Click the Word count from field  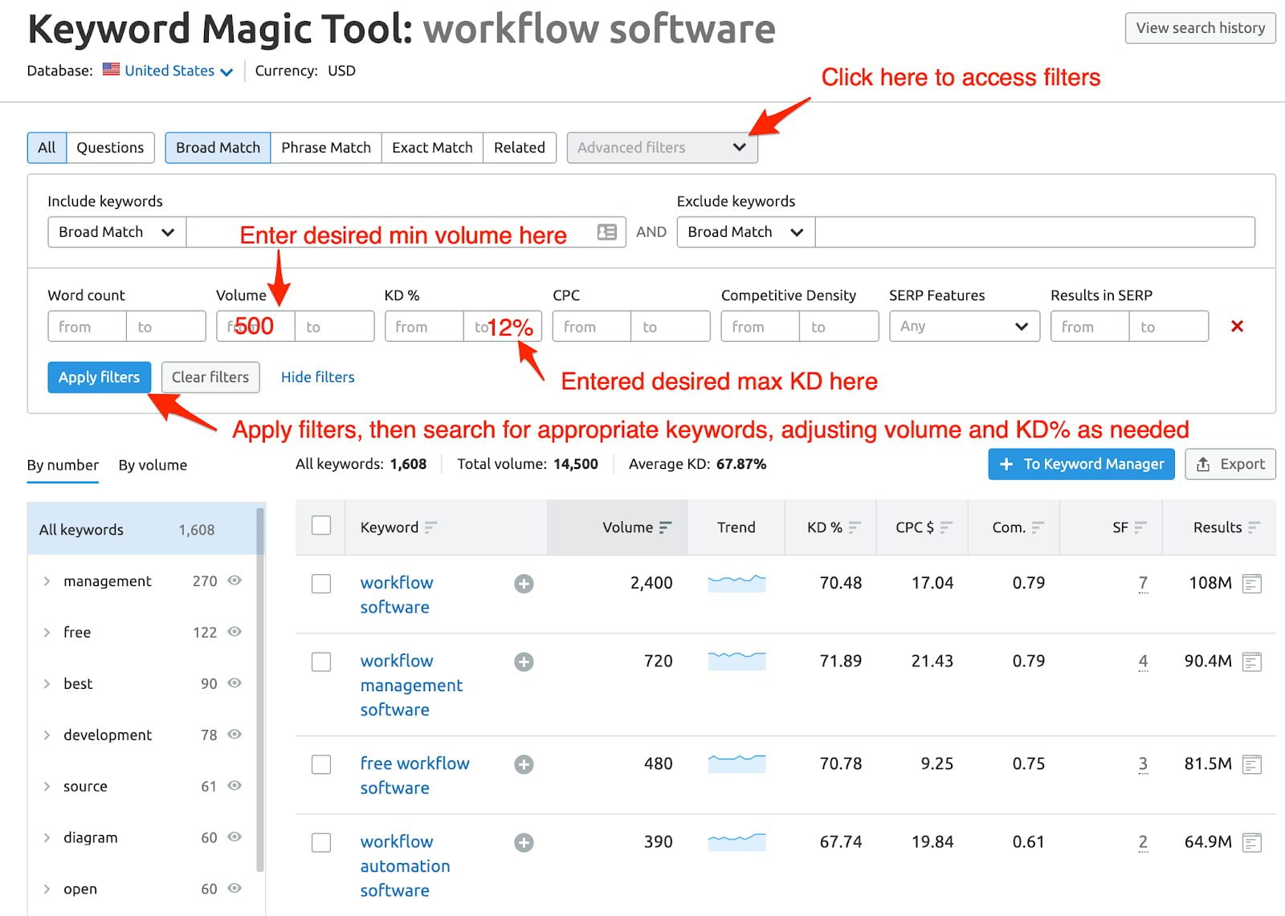click(x=87, y=326)
